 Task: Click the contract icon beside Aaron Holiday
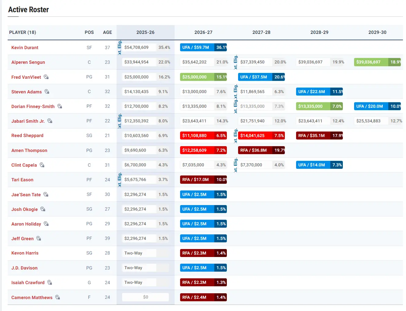coord(46,224)
